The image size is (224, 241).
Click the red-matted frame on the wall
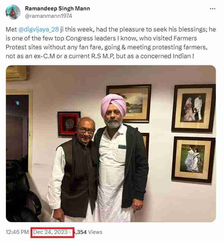click(69, 123)
